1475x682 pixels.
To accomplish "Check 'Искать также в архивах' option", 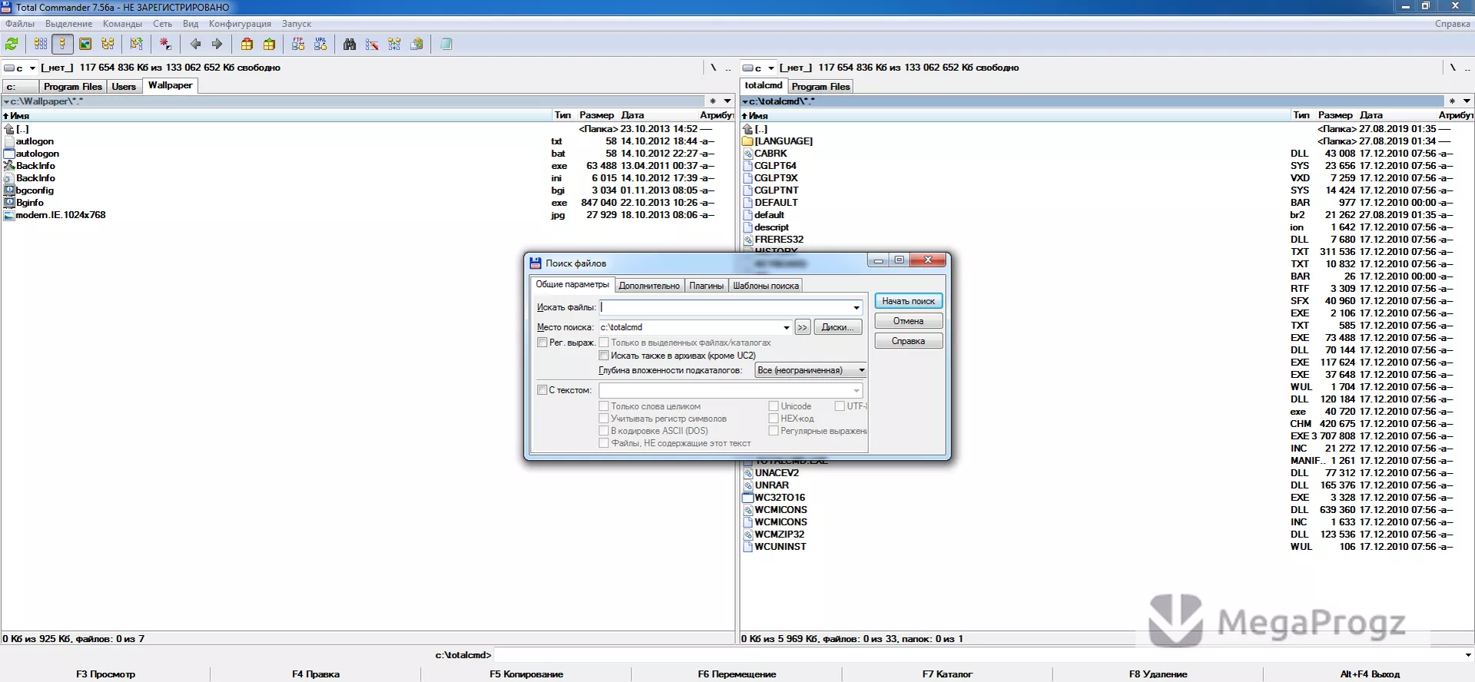I will pyautogui.click(x=604, y=356).
